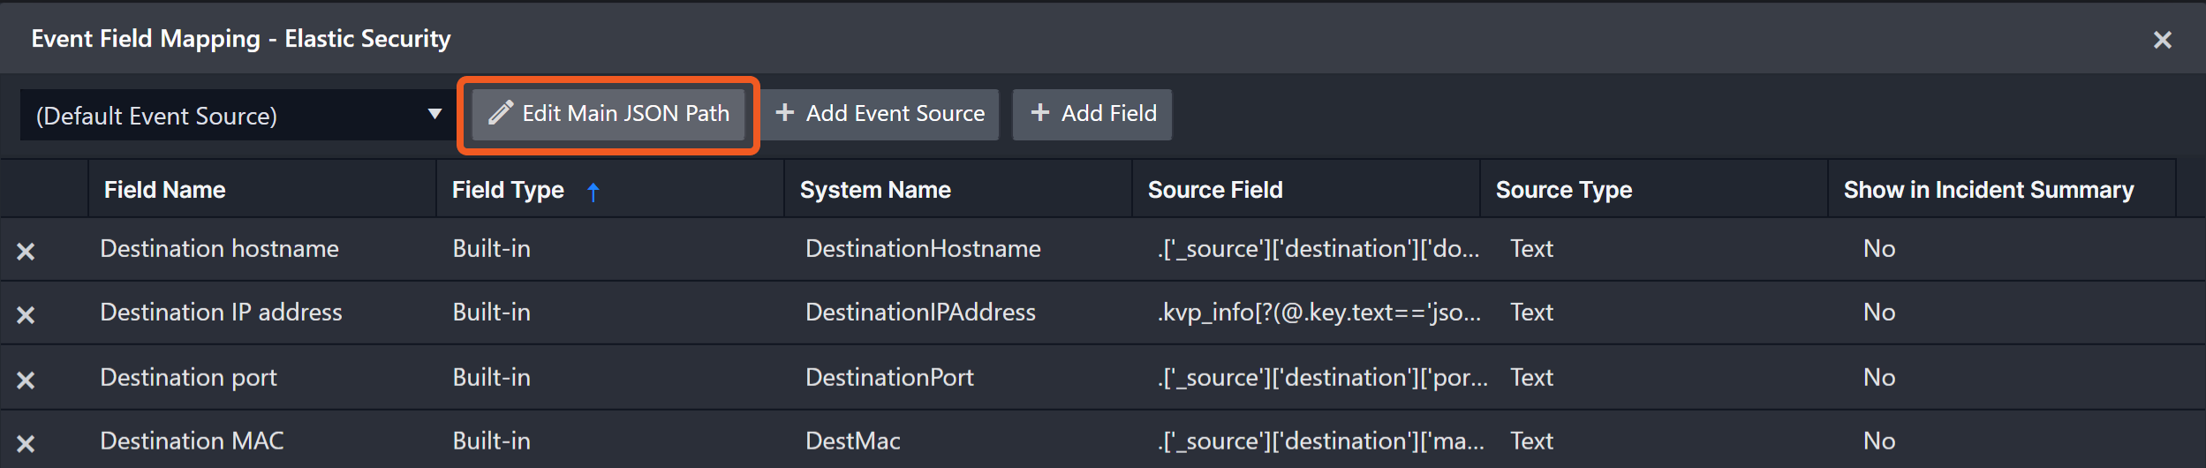This screenshot has height=468, width=2206.
Task: Click the DestMac system name cell
Action: pyautogui.click(x=852, y=442)
